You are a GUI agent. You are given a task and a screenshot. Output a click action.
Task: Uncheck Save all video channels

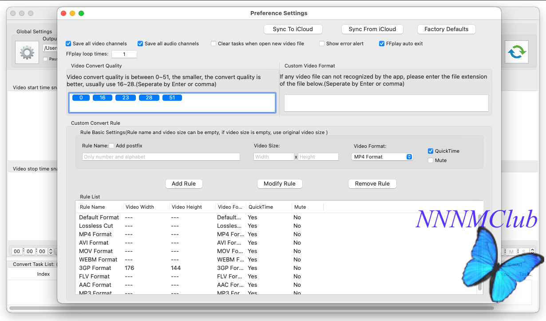click(x=68, y=44)
